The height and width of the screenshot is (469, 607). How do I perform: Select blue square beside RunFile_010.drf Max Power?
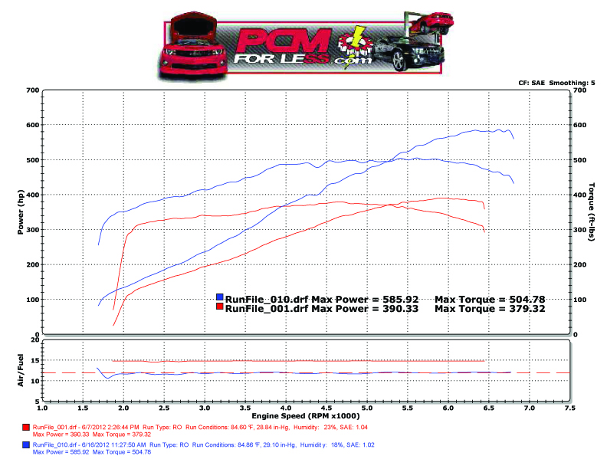220,298
